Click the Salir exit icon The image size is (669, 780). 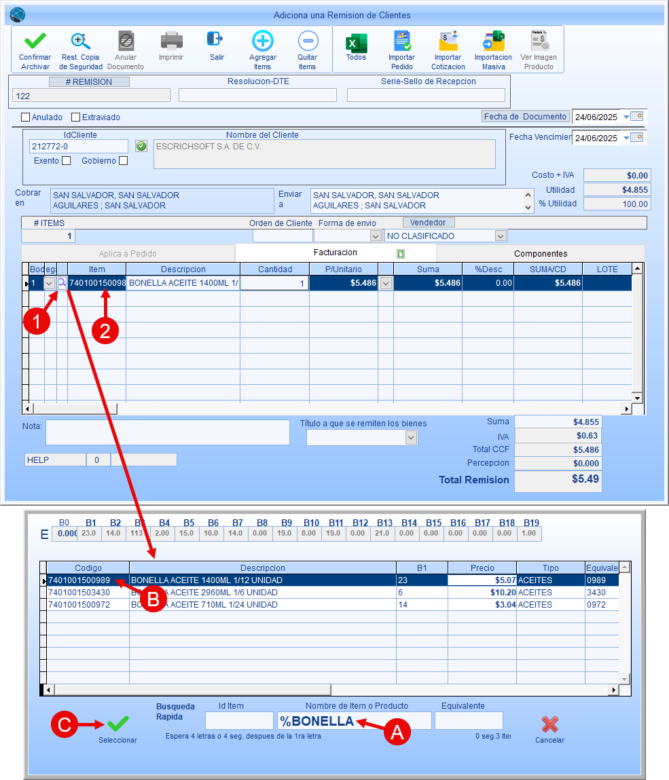click(x=215, y=39)
